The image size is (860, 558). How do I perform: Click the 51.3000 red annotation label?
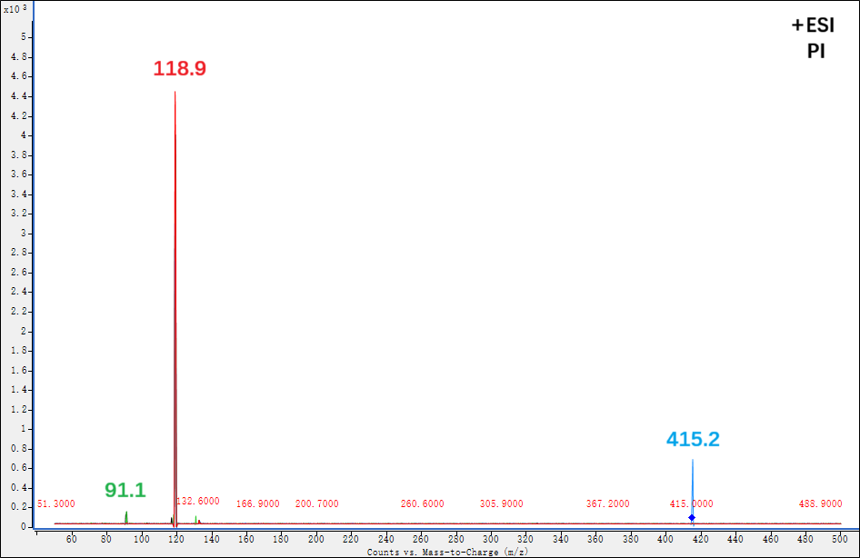point(56,503)
